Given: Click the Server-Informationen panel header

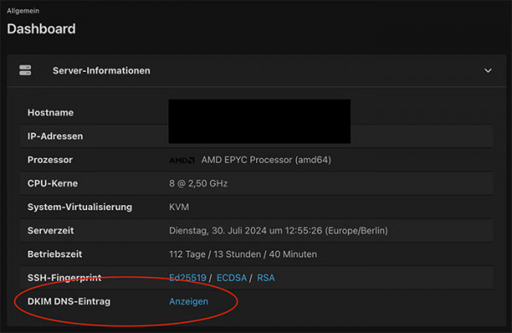Looking at the screenshot, I should point(256,71).
